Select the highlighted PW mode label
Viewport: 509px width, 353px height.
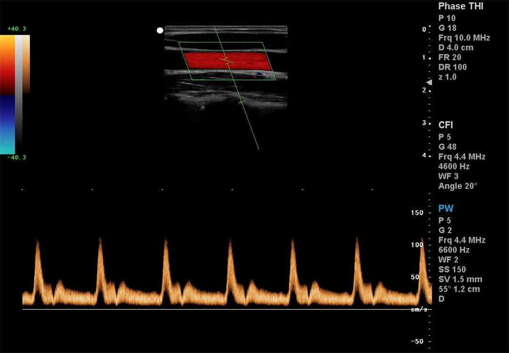(x=446, y=208)
